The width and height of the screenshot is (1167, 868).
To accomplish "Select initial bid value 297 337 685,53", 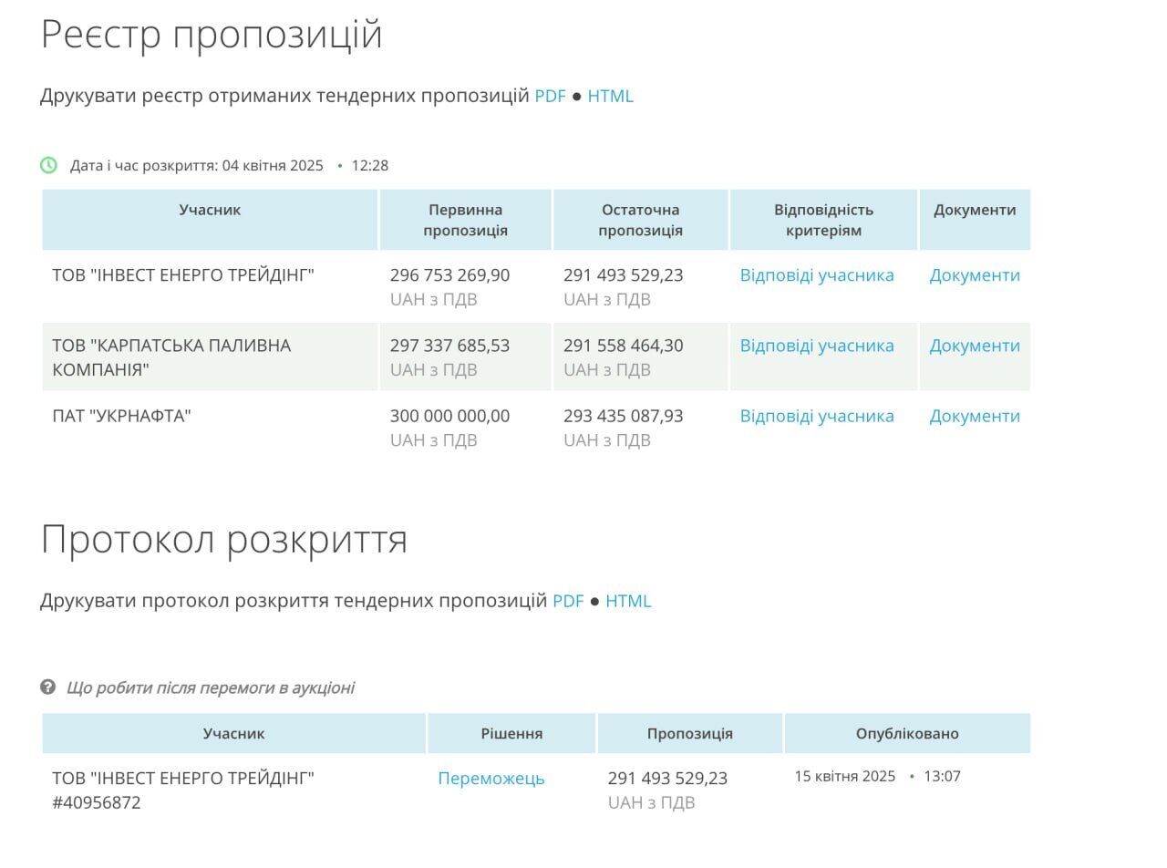I will pyautogui.click(x=449, y=346).
